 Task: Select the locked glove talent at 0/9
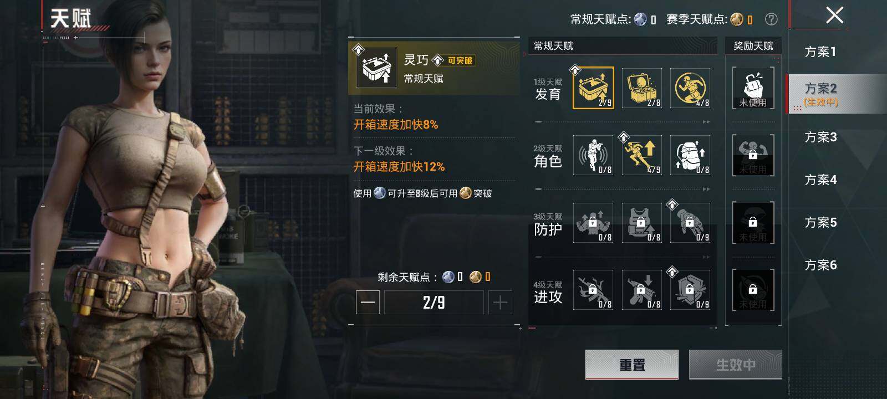[x=690, y=223]
